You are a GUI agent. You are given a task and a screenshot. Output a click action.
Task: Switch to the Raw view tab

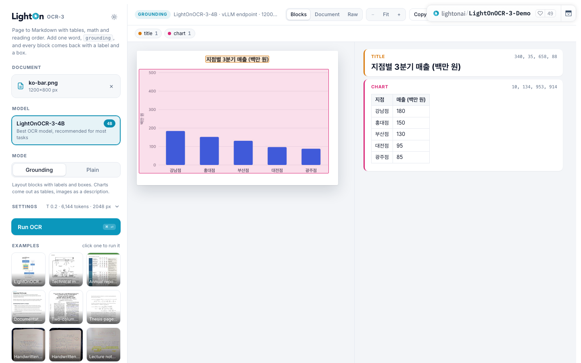[x=353, y=15]
